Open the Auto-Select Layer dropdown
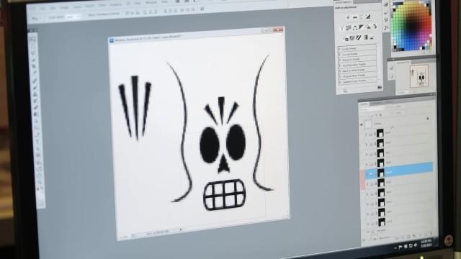 [73, 17]
